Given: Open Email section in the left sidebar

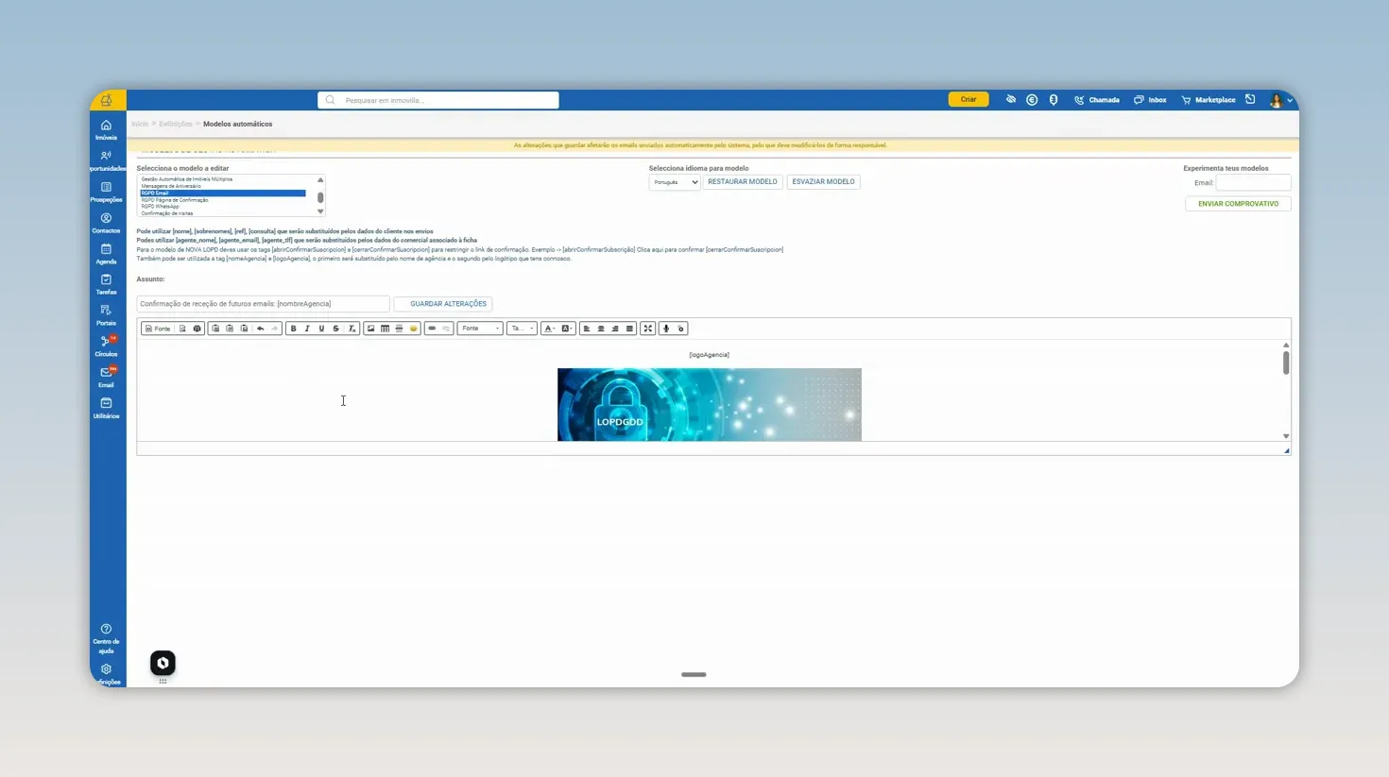Looking at the screenshot, I should pyautogui.click(x=106, y=378).
